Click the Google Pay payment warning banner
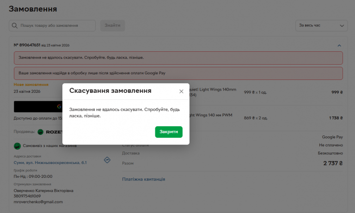This screenshot has width=355, height=213. 178,73
